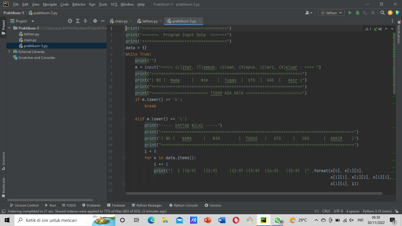Select opened file locate icon in Project panel
The image size is (402, 226).
(70, 21)
